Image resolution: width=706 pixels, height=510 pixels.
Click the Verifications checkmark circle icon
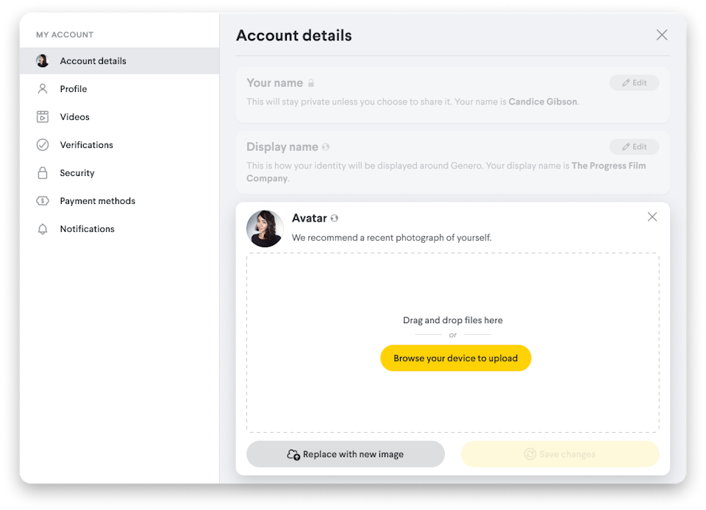tap(43, 145)
